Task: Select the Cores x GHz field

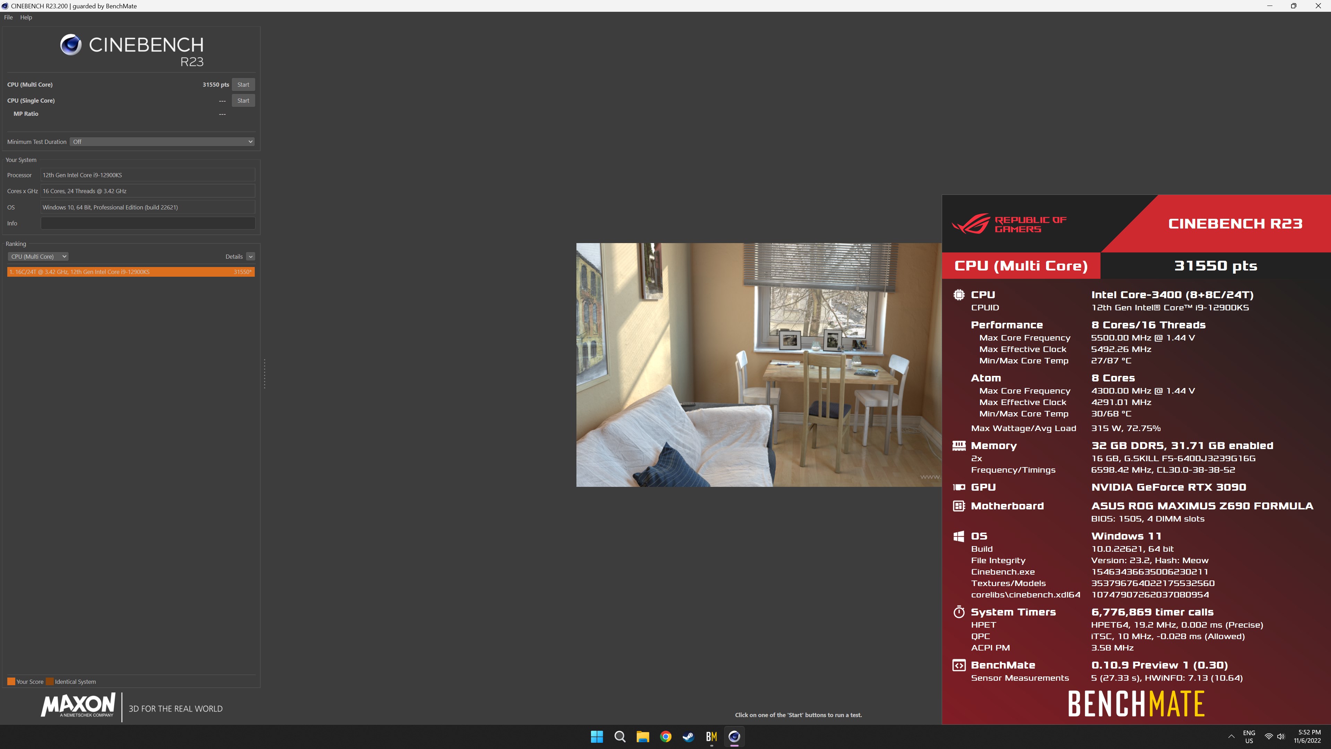Action: pos(148,191)
